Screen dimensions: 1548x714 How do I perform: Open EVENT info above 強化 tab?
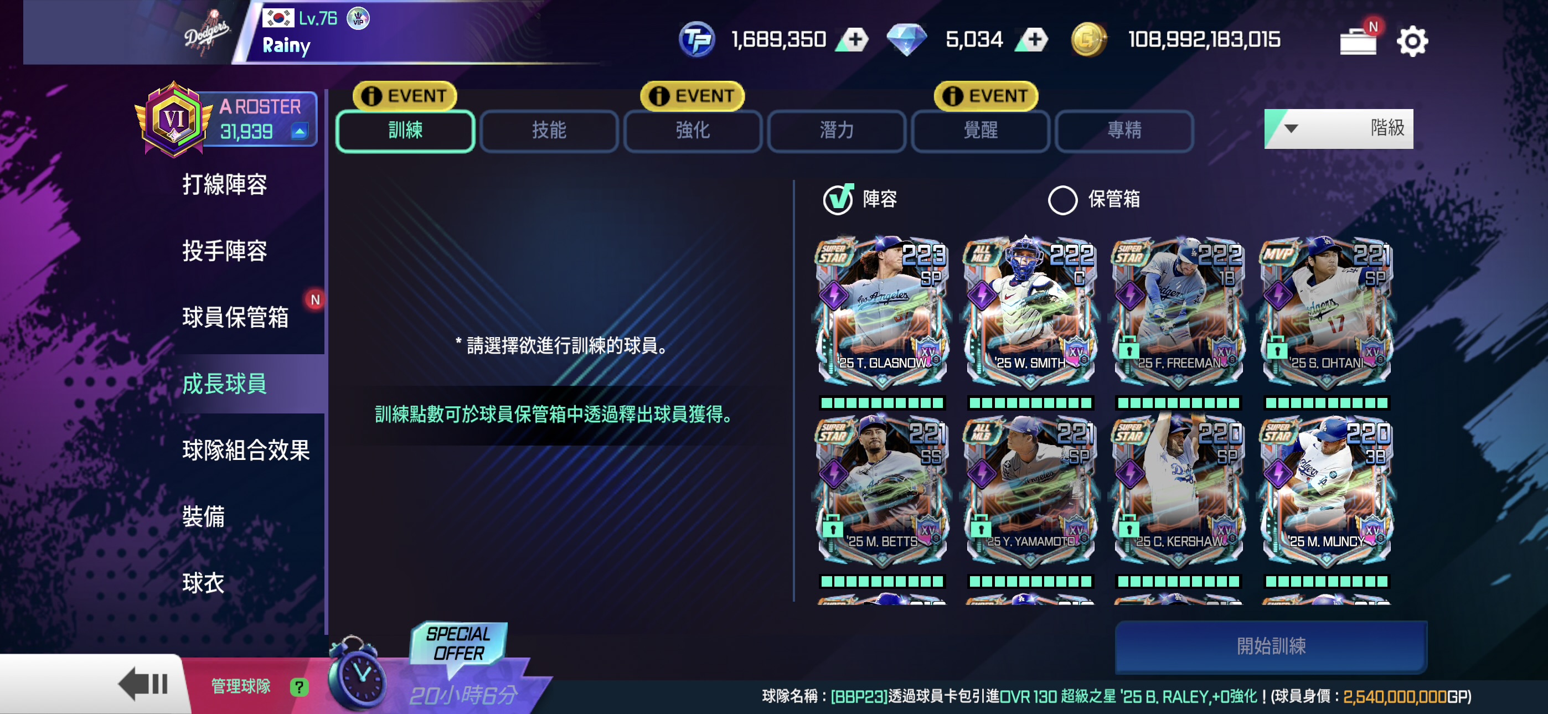pyautogui.click(x=692, y=96)
